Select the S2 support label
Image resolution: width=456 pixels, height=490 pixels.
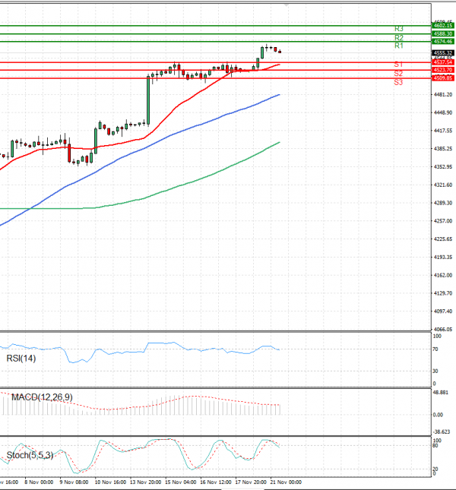[398, 74]
